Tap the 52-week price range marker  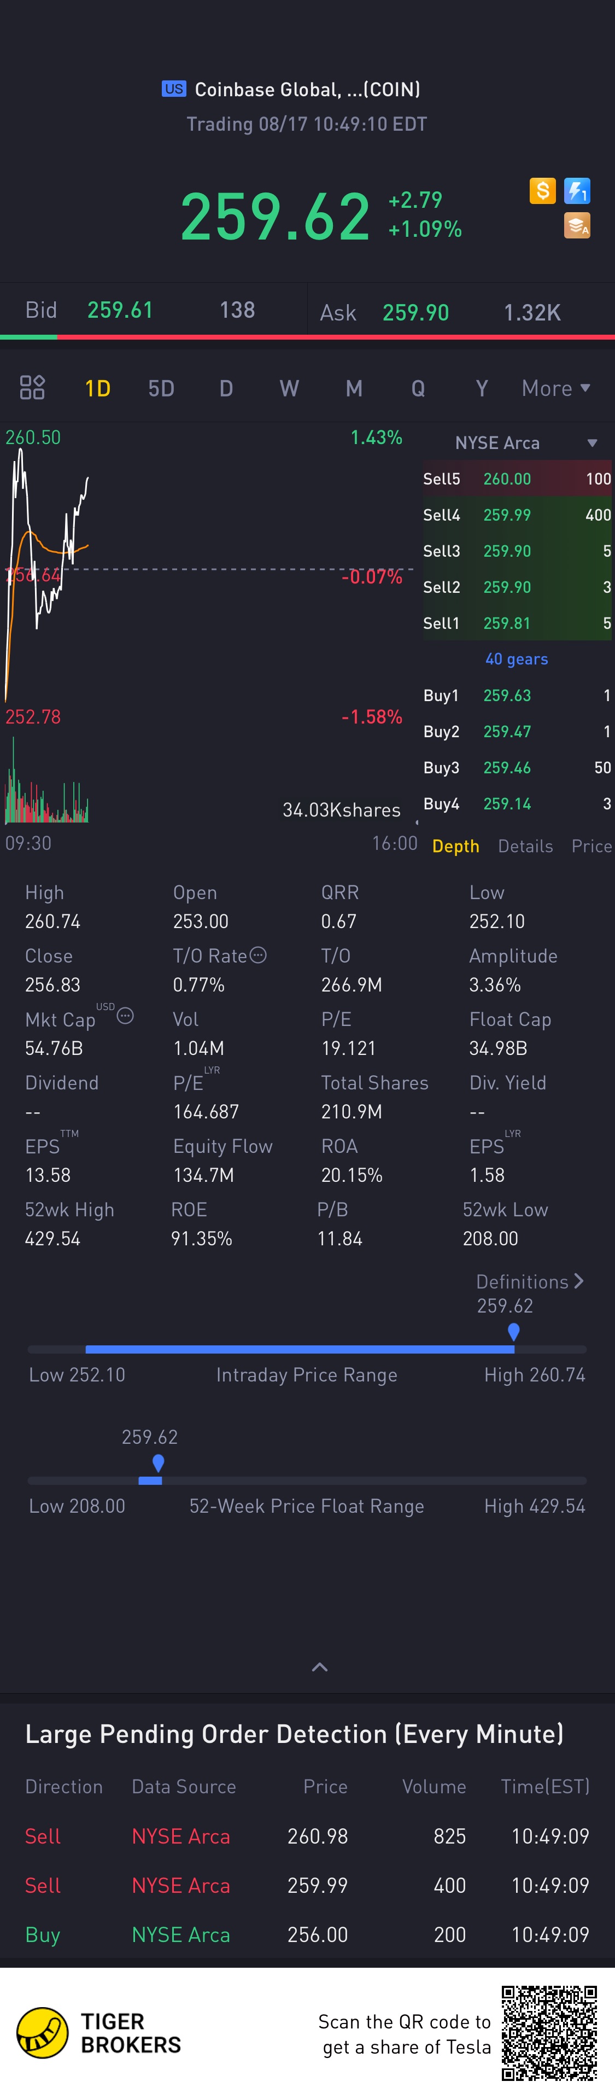click(x=158, y=1462)
